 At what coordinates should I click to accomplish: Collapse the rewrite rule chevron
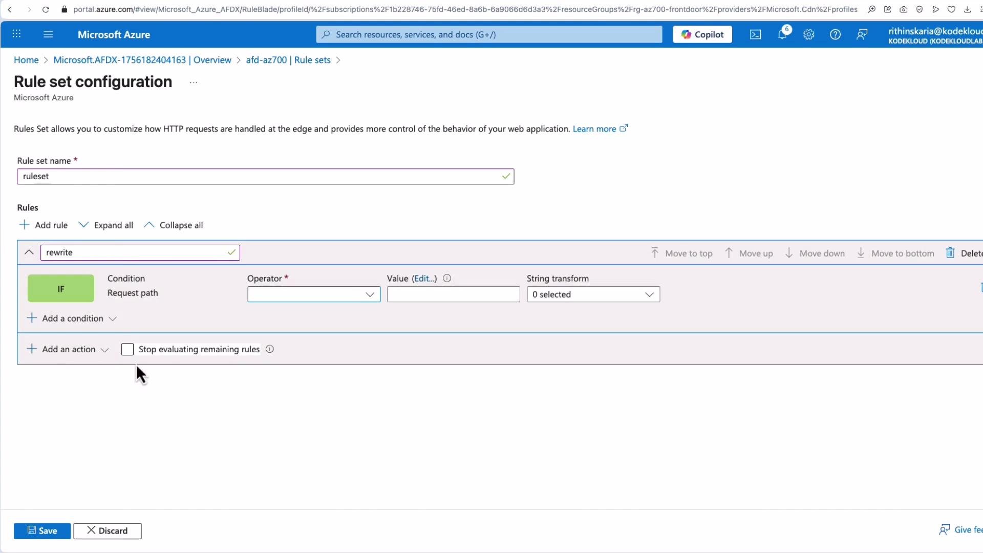(x=29, y=252)
